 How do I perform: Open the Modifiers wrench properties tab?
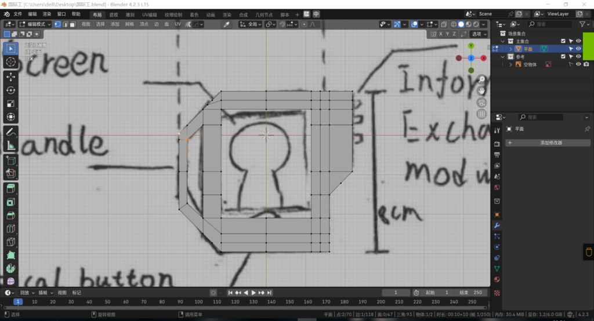pyautogui.click(x=497, y=225)
